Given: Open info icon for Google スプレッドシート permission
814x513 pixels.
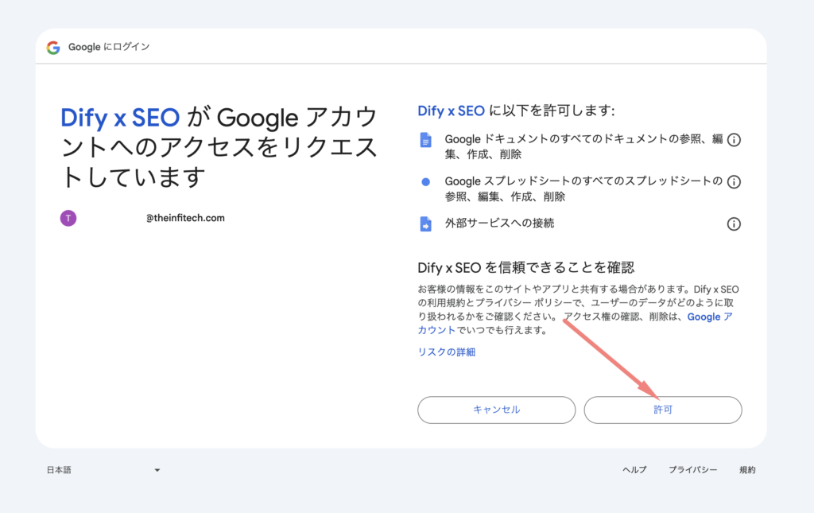Looking at the screenshot, I should coord(734,181).
